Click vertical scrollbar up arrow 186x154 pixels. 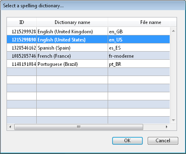(x=173, y=31)
